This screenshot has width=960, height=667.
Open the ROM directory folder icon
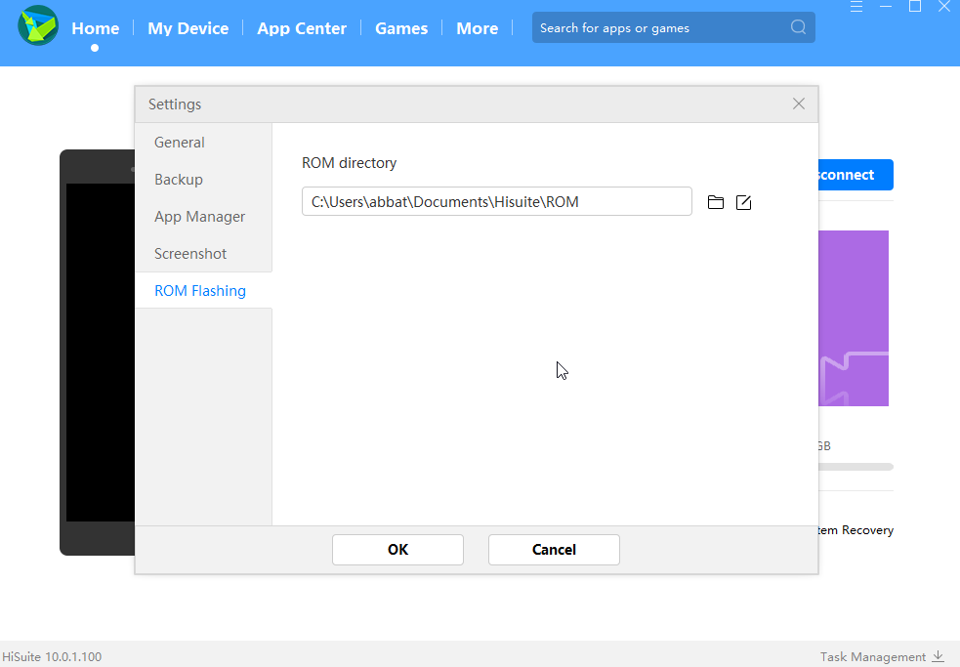pyautogui.click(x=716, y=202)
